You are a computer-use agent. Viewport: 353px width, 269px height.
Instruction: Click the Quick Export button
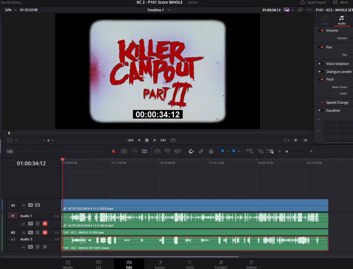pos(313,3)
